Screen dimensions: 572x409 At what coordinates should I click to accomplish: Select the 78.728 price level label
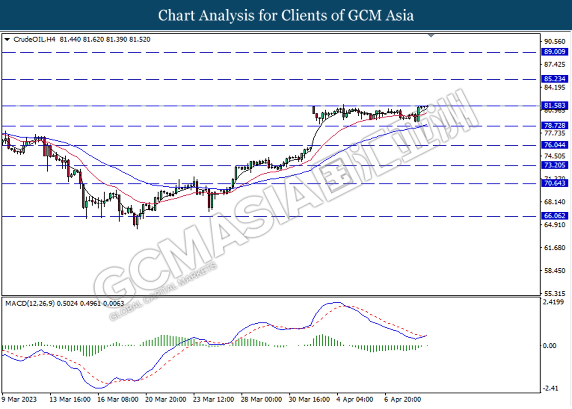pos(555,125)
